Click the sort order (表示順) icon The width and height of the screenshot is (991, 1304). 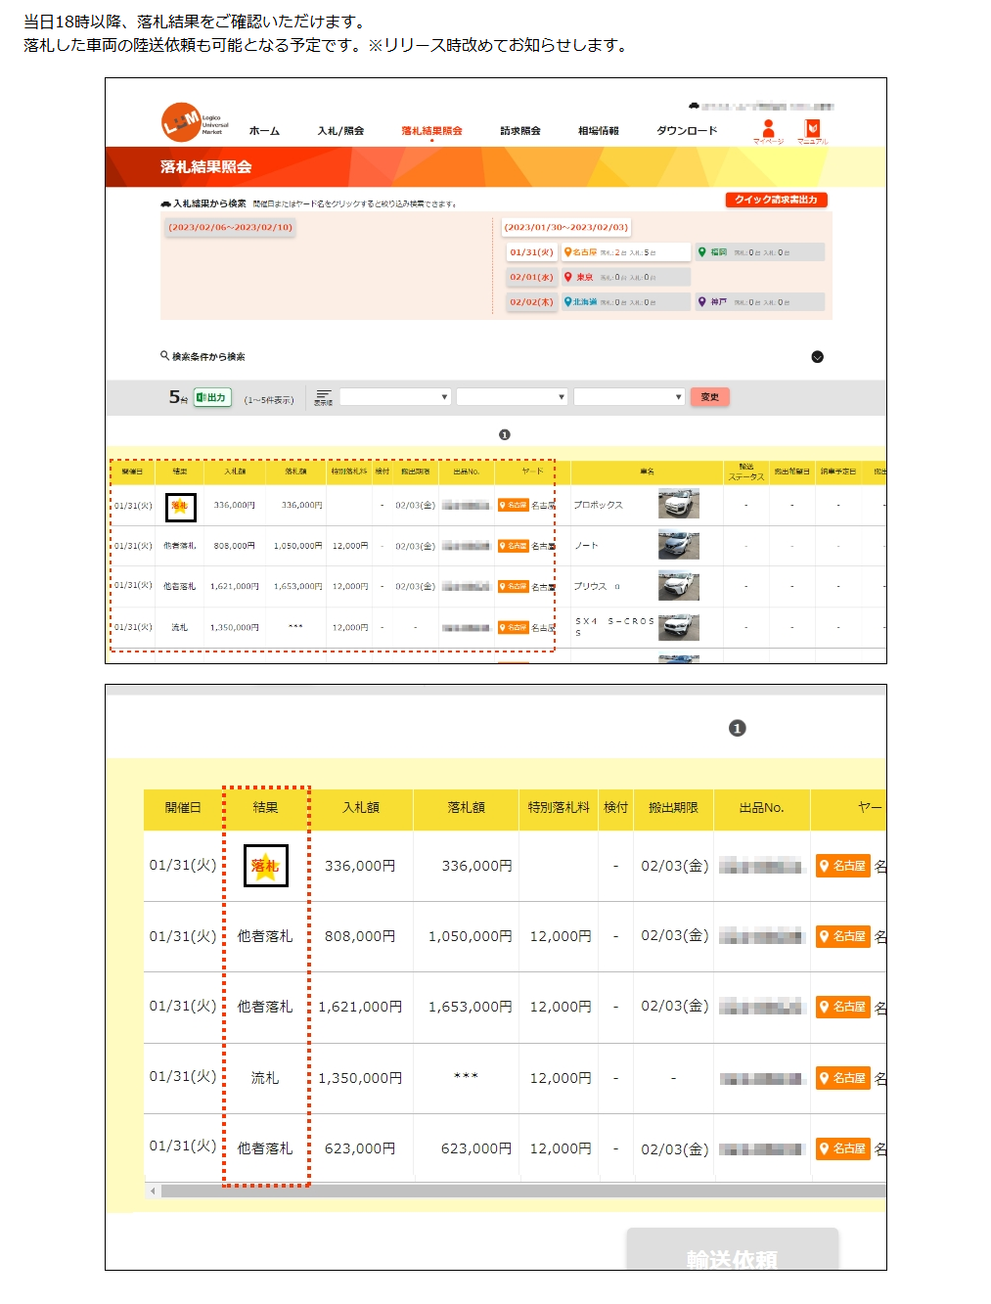point(323,397)
